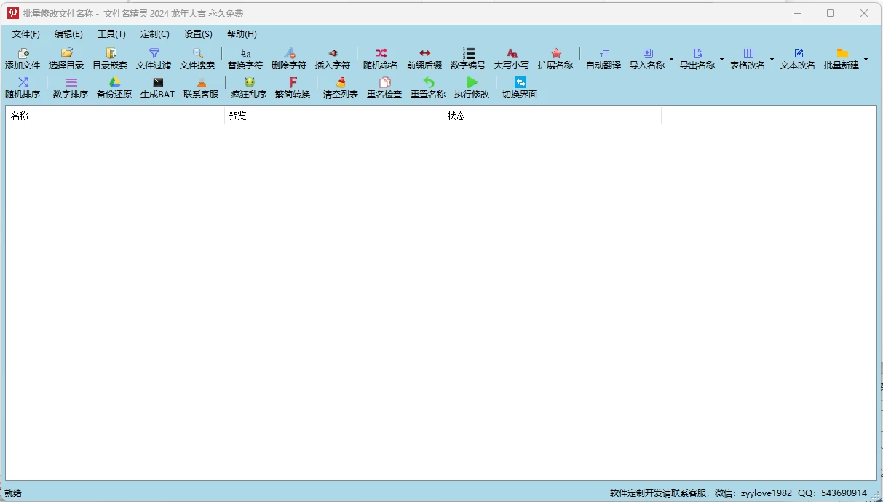Image resolution: width=883 pixels, height=502 pixels.
Task: Launch 文件搜索 file search tool
Action: (197, 54)
